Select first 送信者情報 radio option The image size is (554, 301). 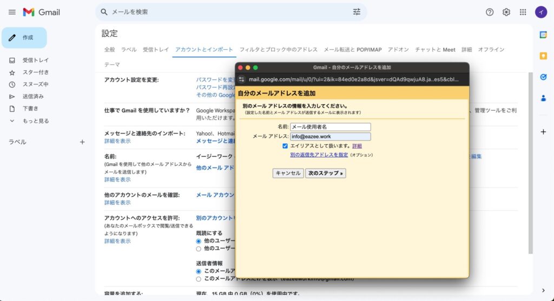click(199, 271)
